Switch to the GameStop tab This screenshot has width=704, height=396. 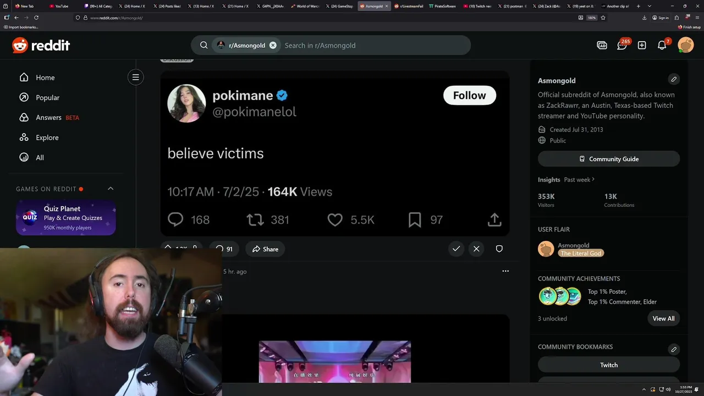pyautogui.click(x=339, y=6)
